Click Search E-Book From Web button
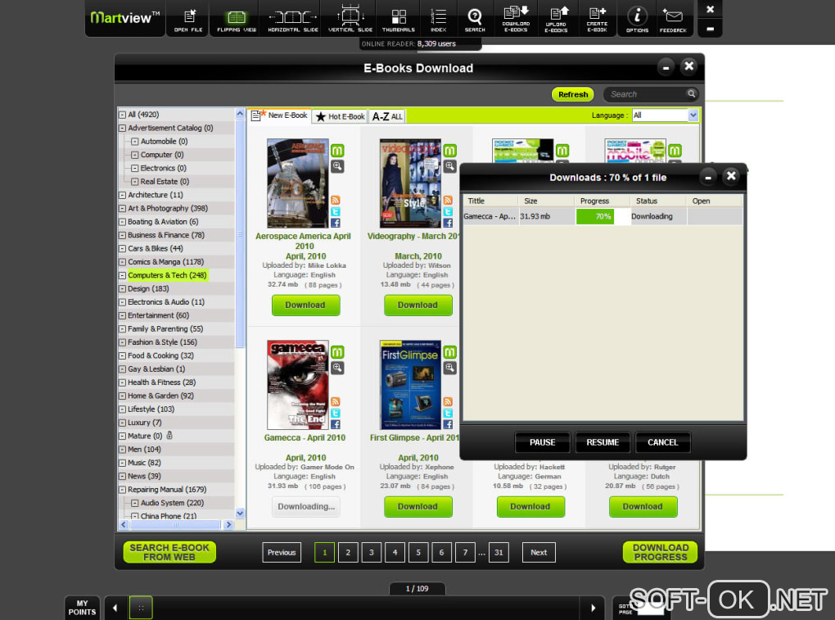The image size is (835, 620). pyautogui.click(x=169, y=552)
